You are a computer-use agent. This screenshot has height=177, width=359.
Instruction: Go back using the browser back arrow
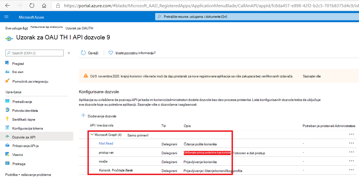[7, 5]
